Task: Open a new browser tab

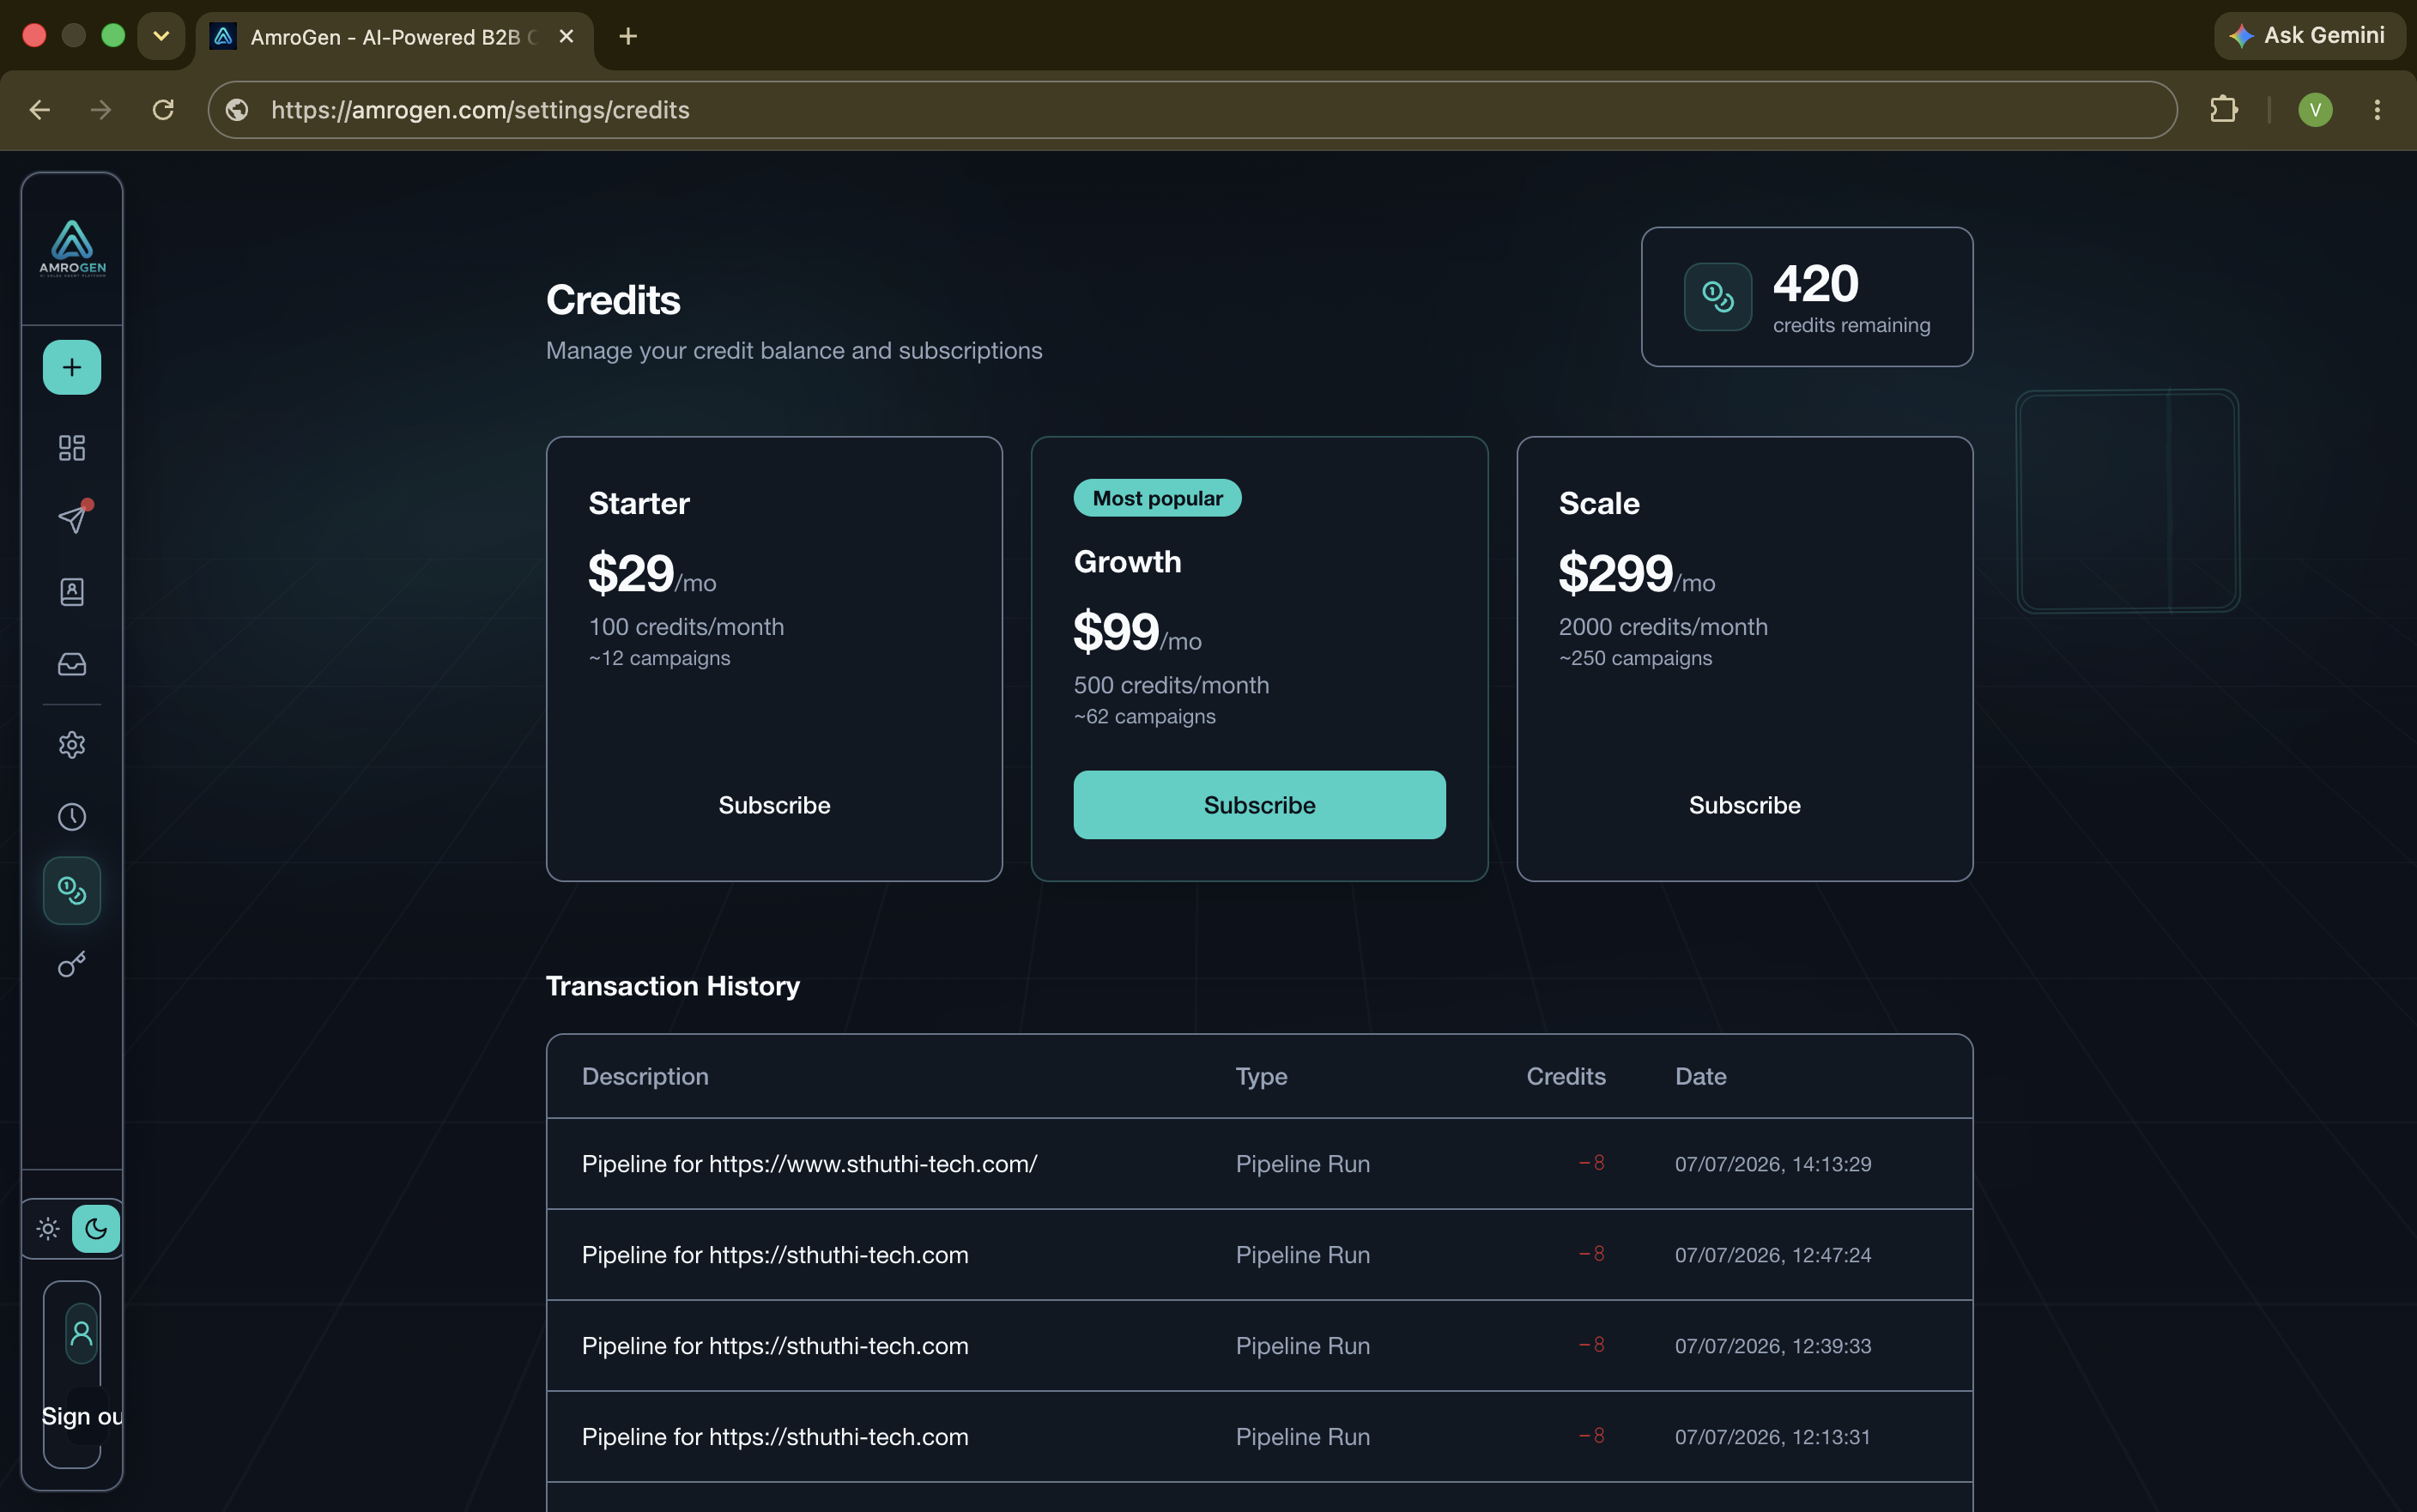Action: 628,36
